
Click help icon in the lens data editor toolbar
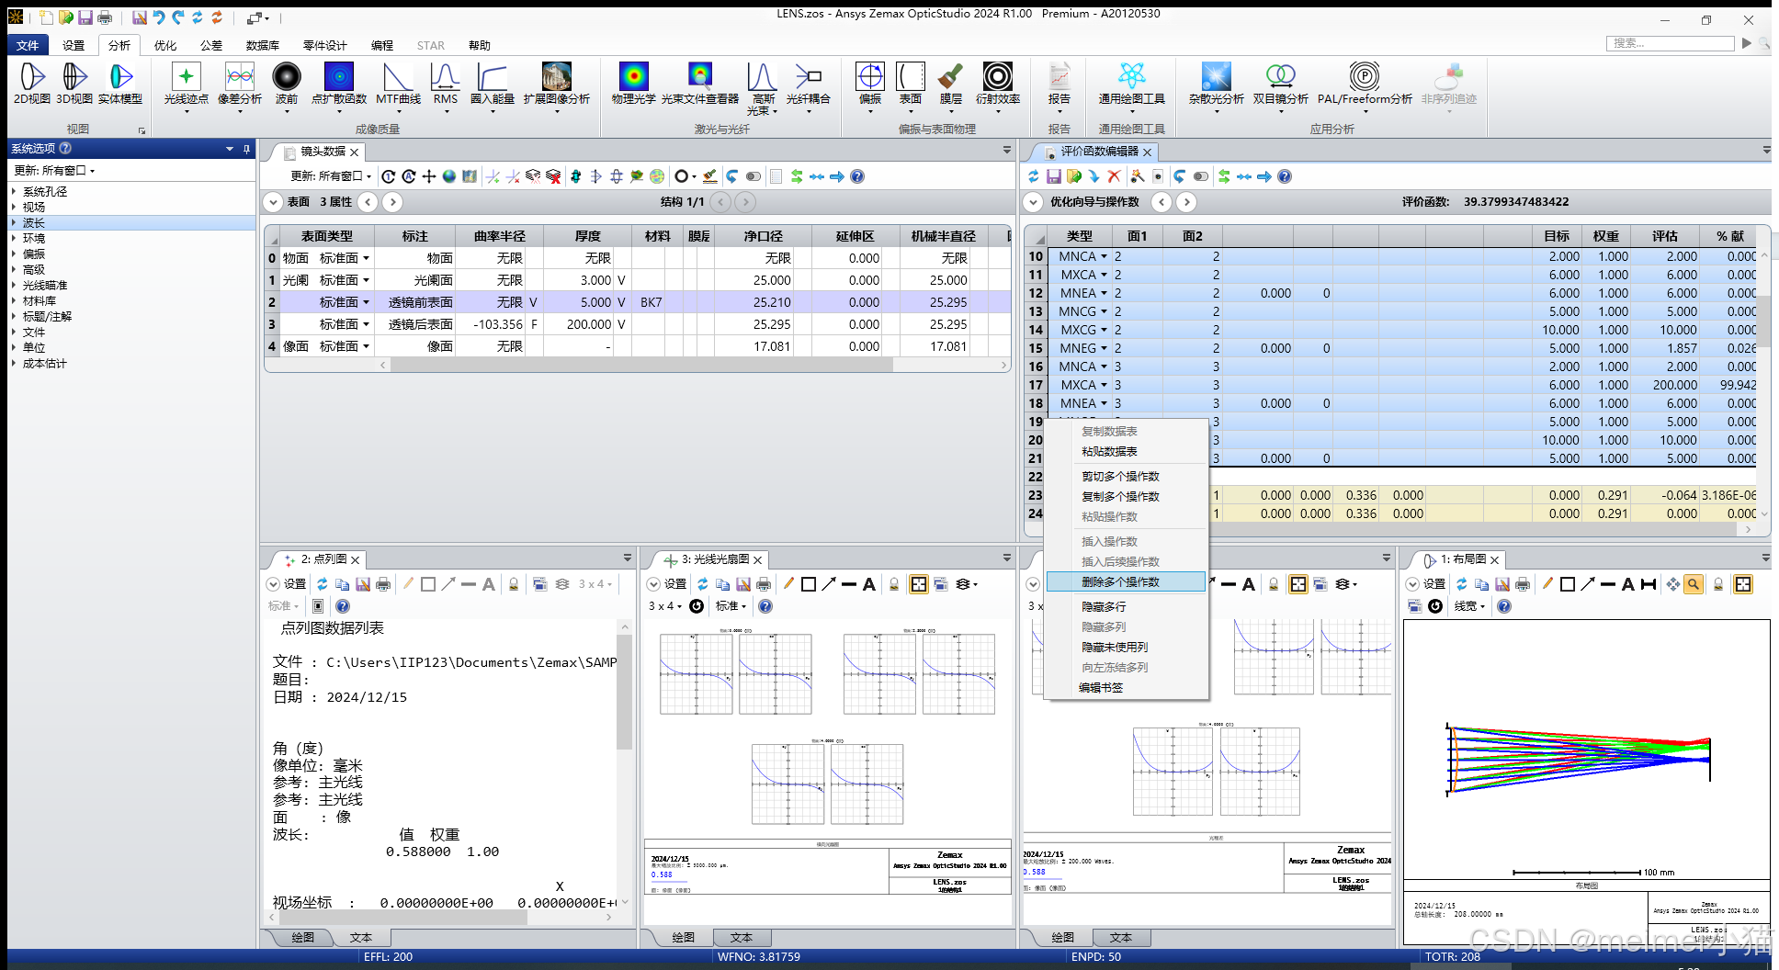(857, 176)
